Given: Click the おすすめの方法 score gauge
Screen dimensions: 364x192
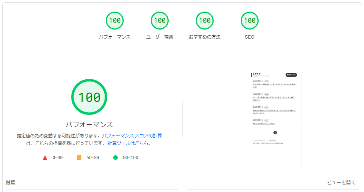Looking at the screenshot, I should coord(205,21).
